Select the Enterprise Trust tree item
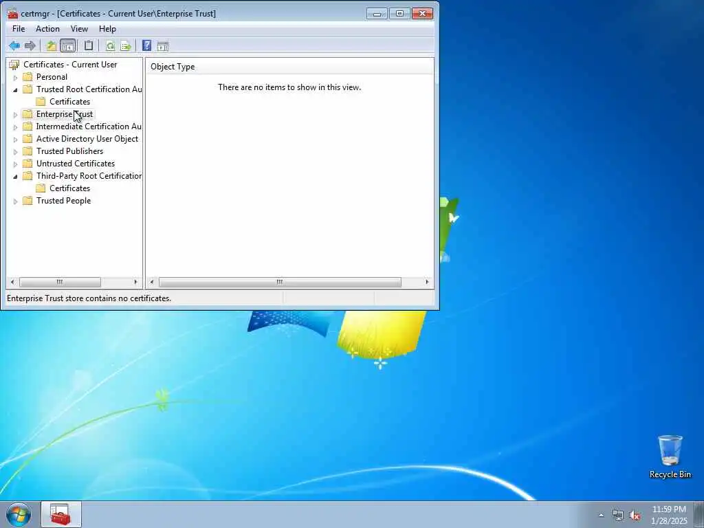704x528 pixels. [64, 114]
